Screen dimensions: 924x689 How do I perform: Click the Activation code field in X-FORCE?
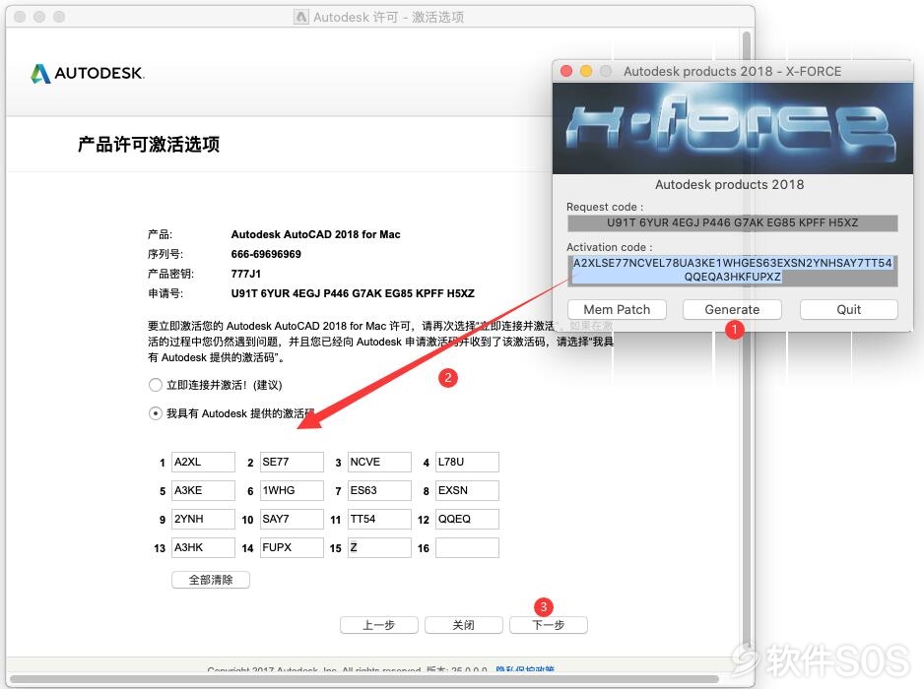pos(733,271)
